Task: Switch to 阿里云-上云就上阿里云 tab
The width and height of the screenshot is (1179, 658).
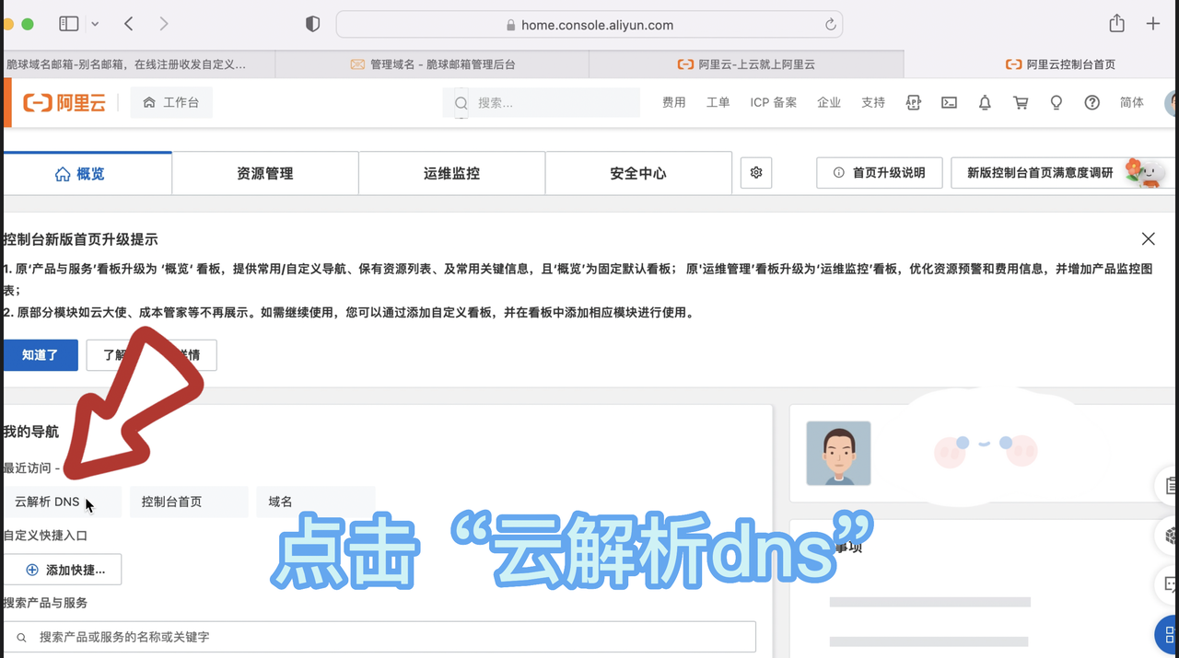Action: click(x=746, y=64)
